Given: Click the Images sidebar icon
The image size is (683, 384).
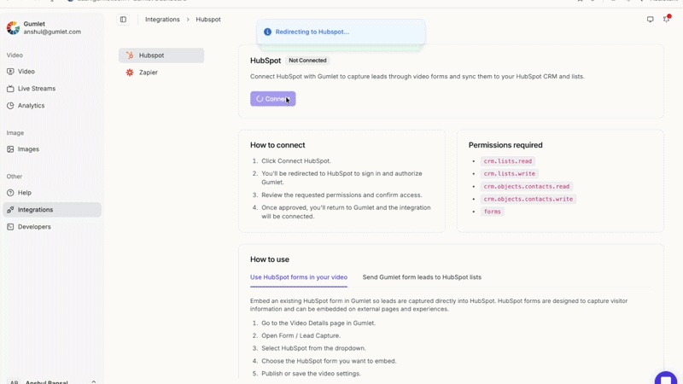Looking at the screenshot, I should click(x=10, y=149).
